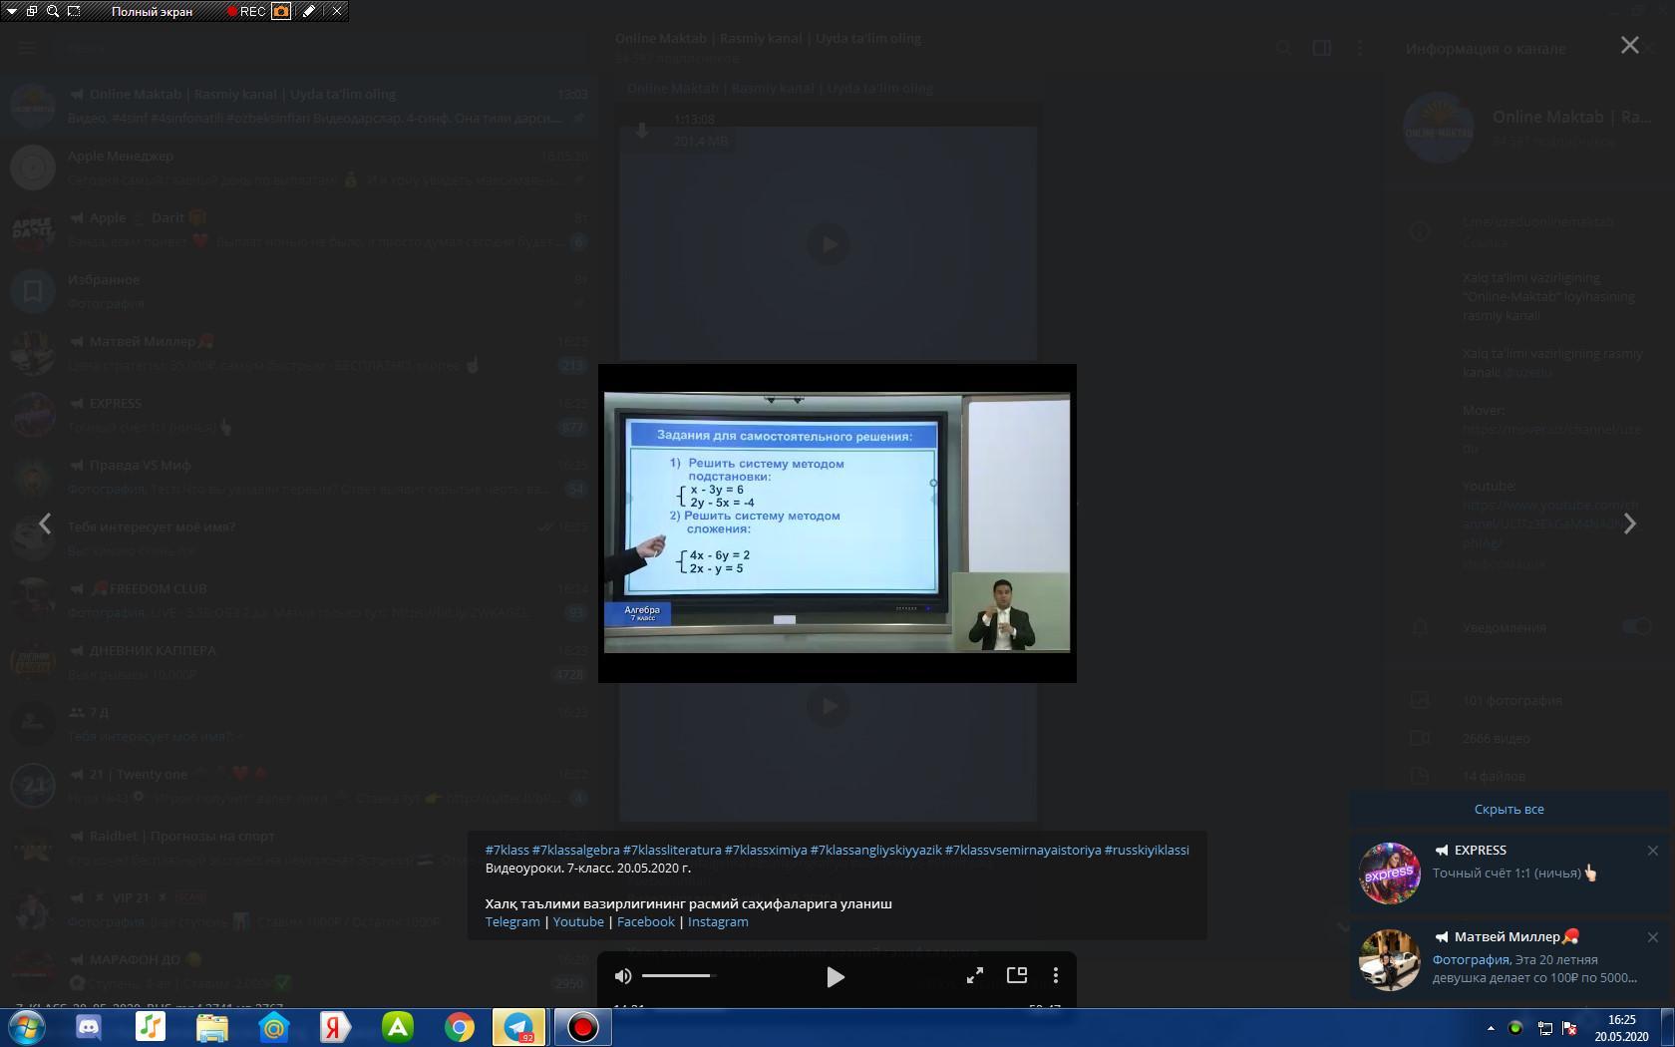Toggle the REC recording button
The width and height of the screenshot is (1675, 1047).
pos(246,12)
